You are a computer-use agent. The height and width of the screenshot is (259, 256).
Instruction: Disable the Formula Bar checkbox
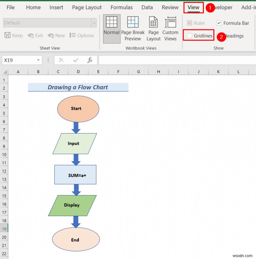click(x=219, y=23)
